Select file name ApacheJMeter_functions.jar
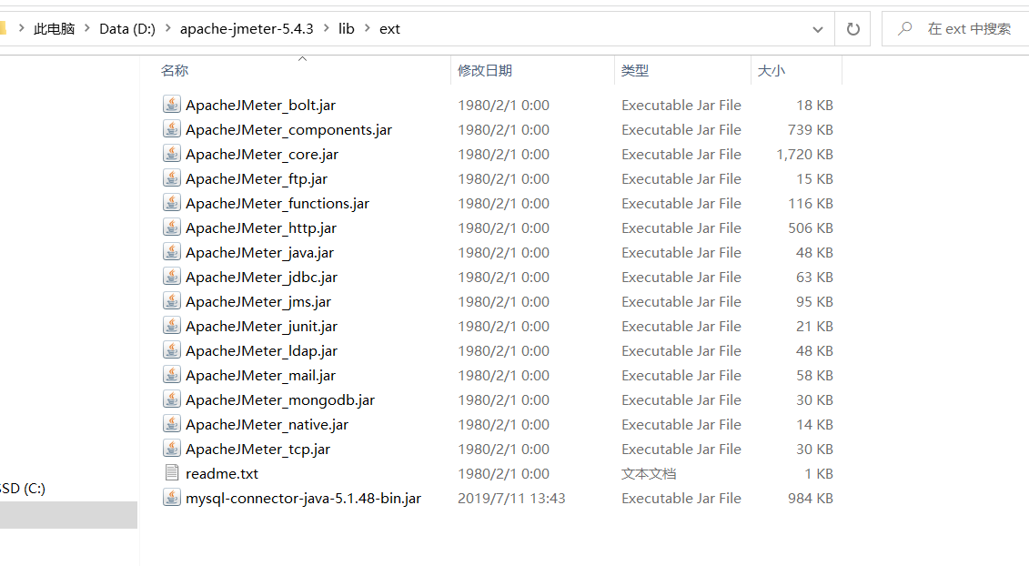Screen dimensions: 1029x566 (277, 204)
